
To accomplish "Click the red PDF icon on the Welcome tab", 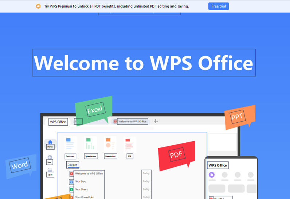I will 115,121.
